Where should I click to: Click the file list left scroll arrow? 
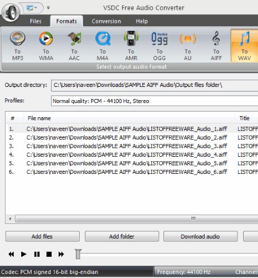pyautogui.click(x=10, y=219)
